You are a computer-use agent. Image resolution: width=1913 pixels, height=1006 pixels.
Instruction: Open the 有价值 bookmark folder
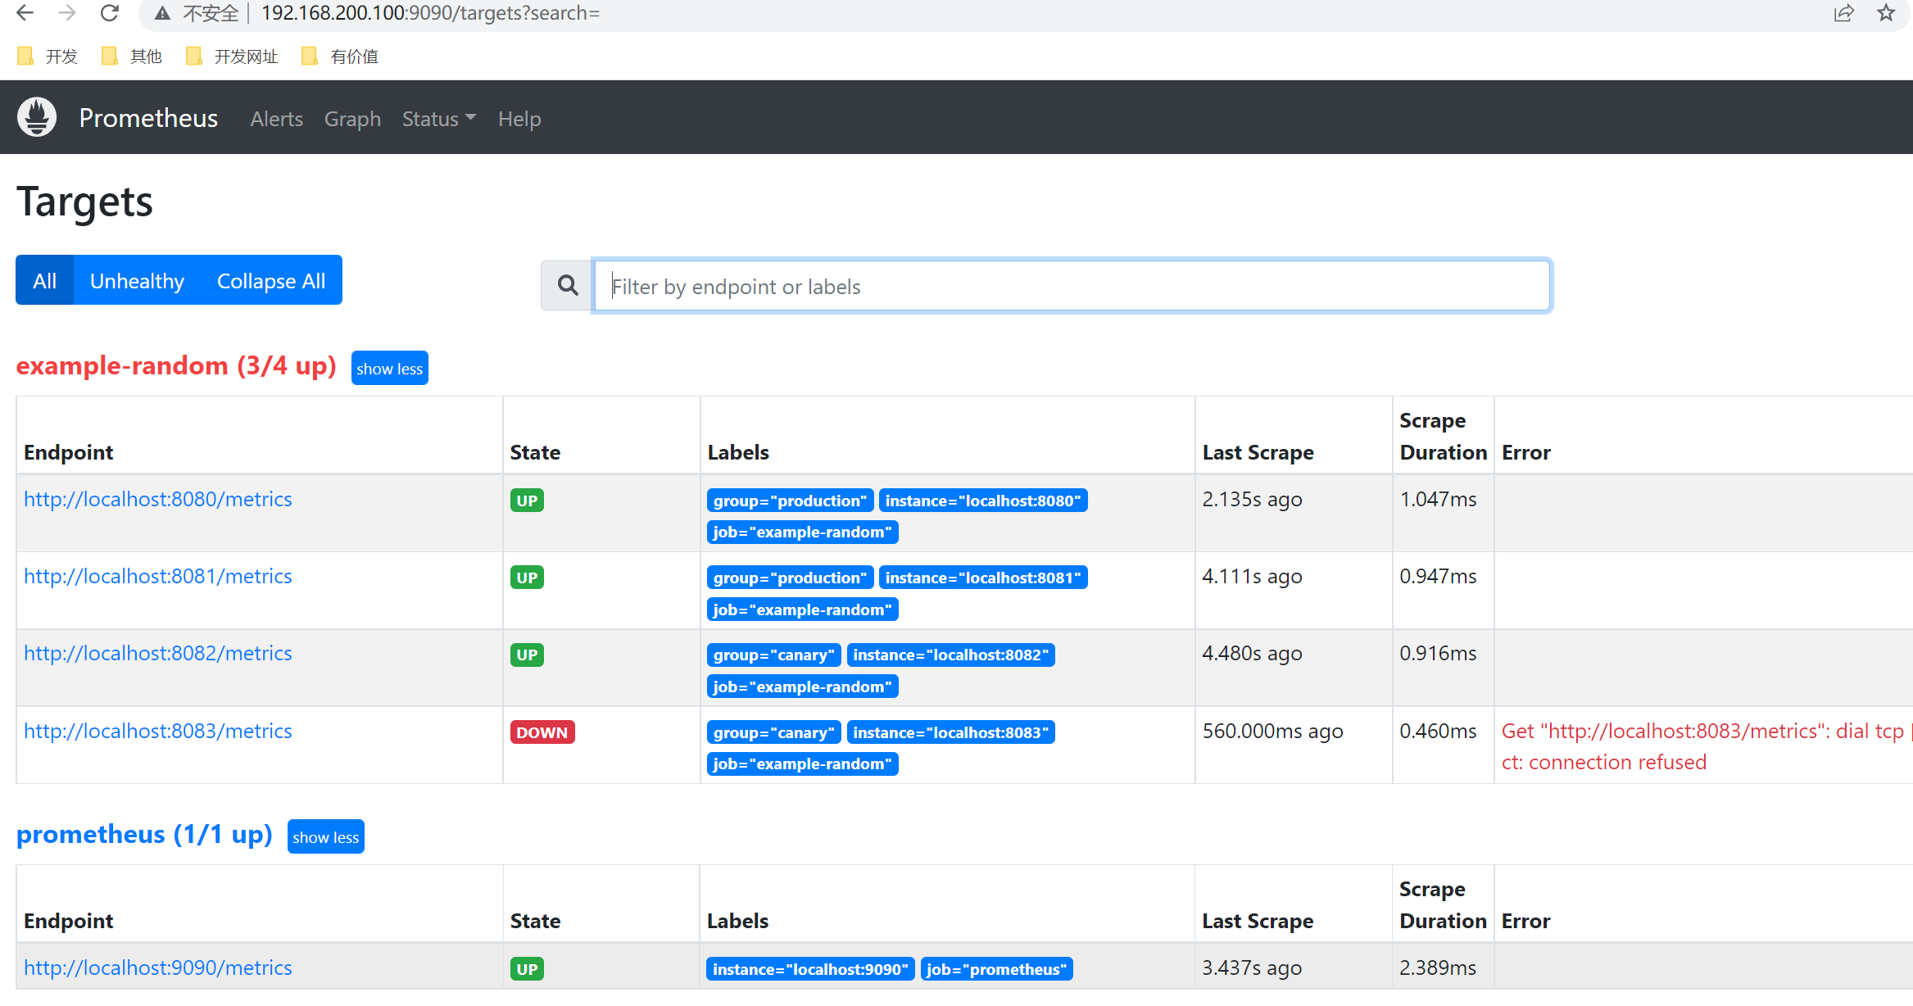click(x=340, y=57)
